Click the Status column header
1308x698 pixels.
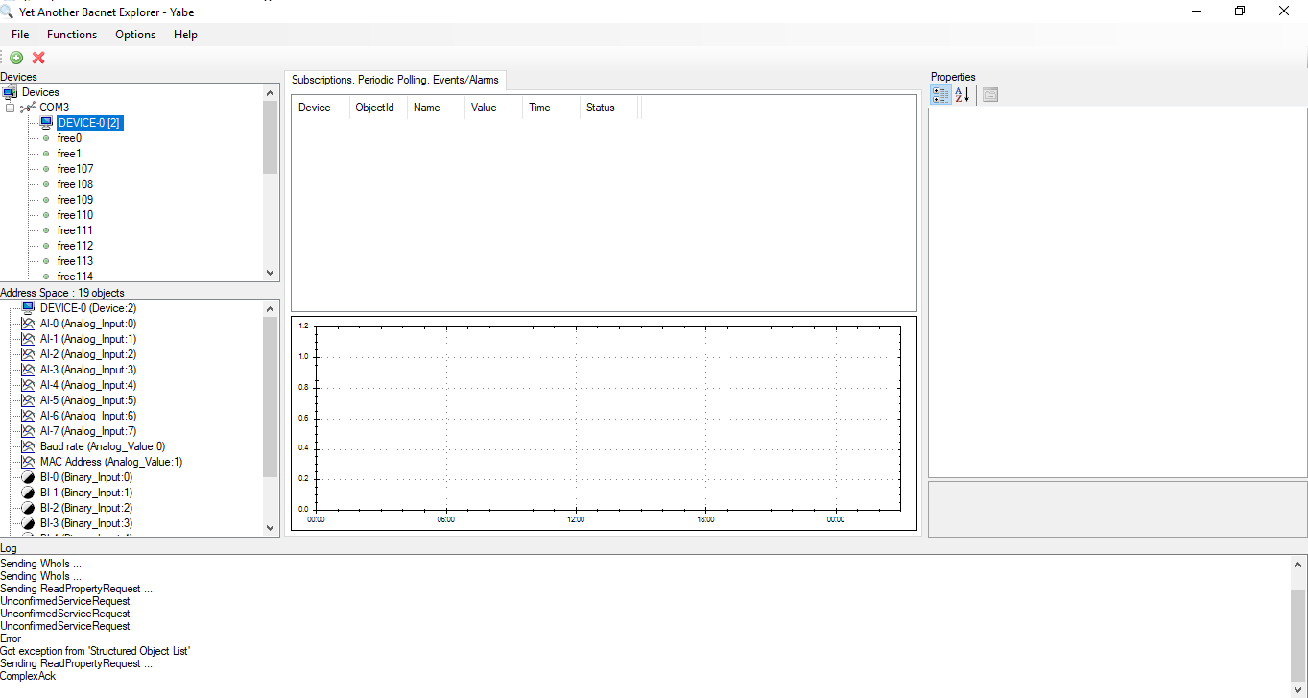[600, 107]
